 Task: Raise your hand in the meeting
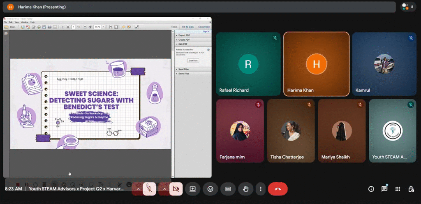(246, 189)
